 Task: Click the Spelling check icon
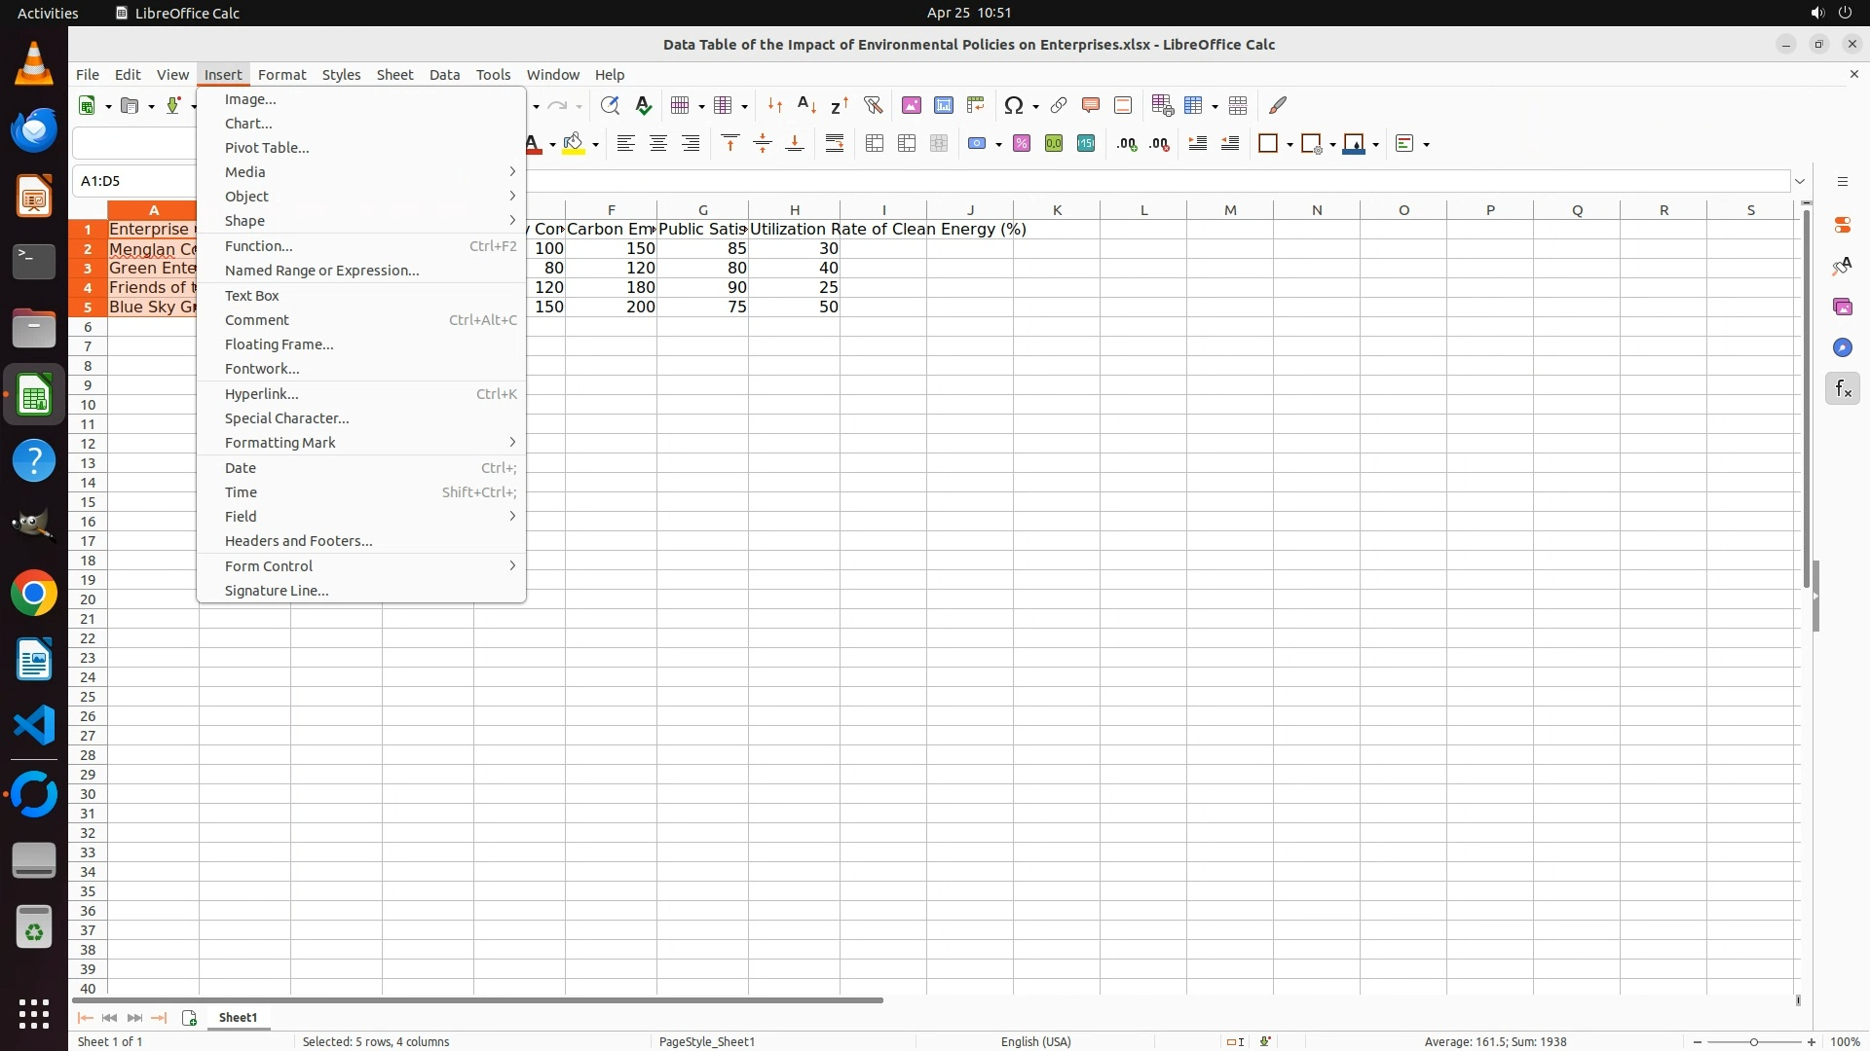(x=643, y=105)
